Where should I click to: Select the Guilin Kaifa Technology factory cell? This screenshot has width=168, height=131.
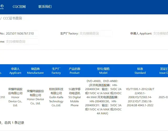coord(56,97)
